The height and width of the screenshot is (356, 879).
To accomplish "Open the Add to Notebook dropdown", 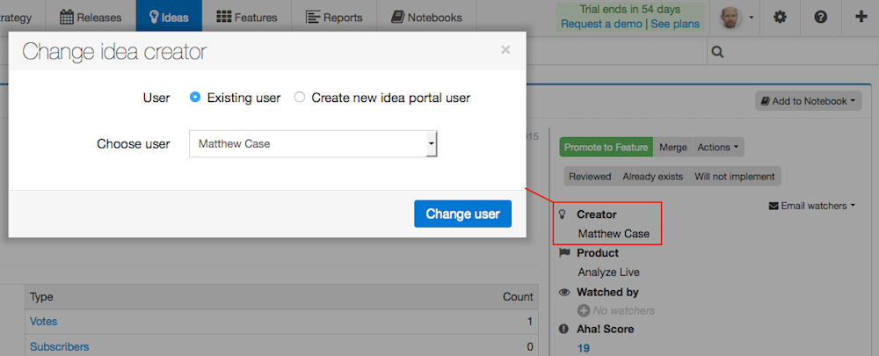I will pyautogui.click(x=808, y=101).
